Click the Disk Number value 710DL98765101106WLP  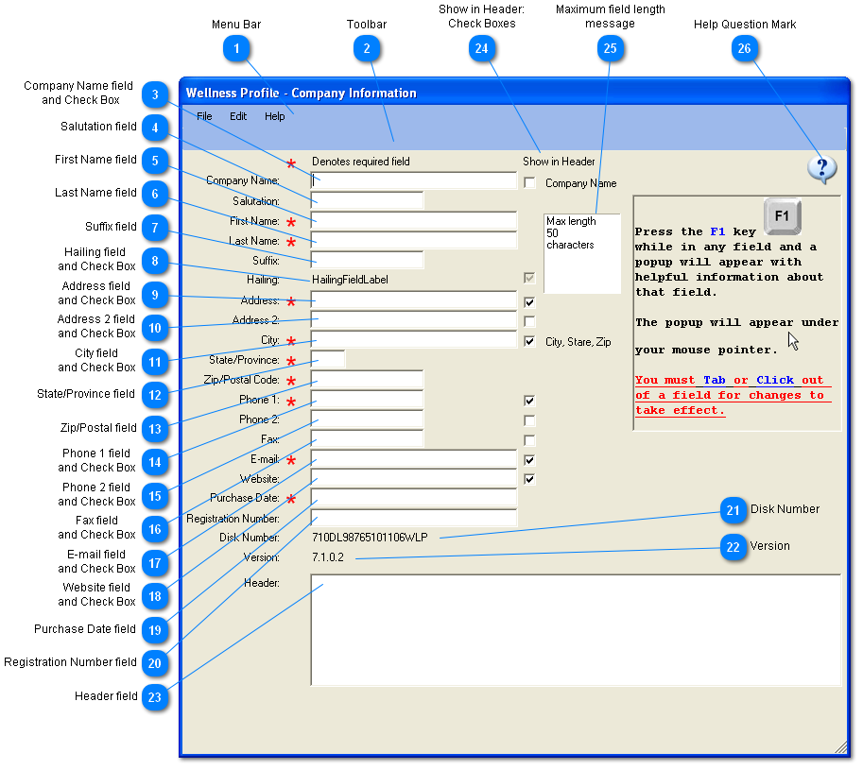coord(370,538)
